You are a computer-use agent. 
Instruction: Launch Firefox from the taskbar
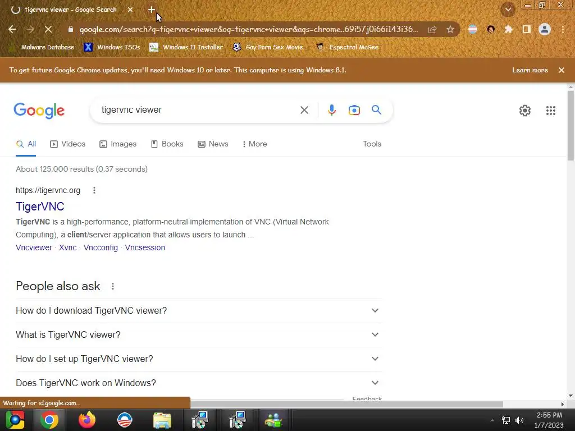87,420
